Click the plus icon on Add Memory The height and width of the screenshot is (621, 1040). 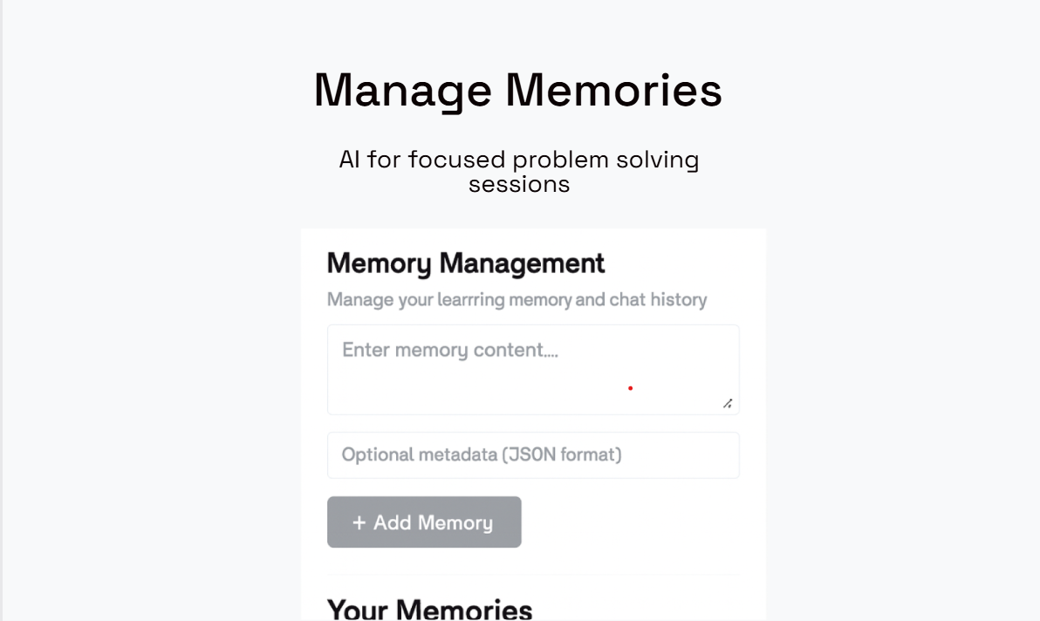tap(359, 522)
